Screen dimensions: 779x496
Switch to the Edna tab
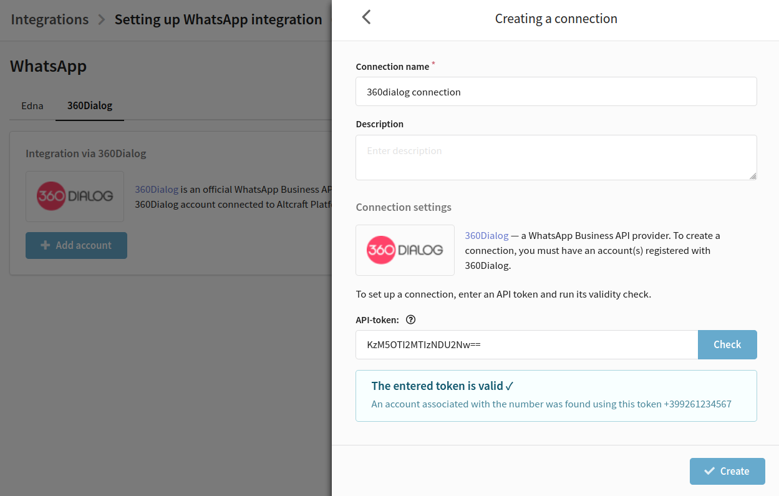[x=32, y=105]
